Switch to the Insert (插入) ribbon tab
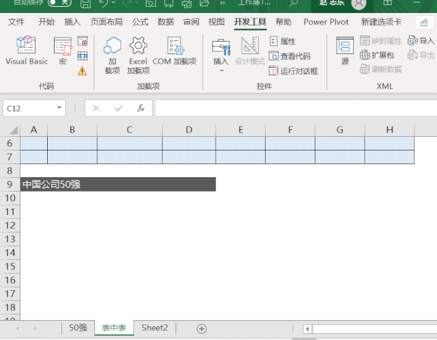Screen dimensions: 437x340 [72, 22]
